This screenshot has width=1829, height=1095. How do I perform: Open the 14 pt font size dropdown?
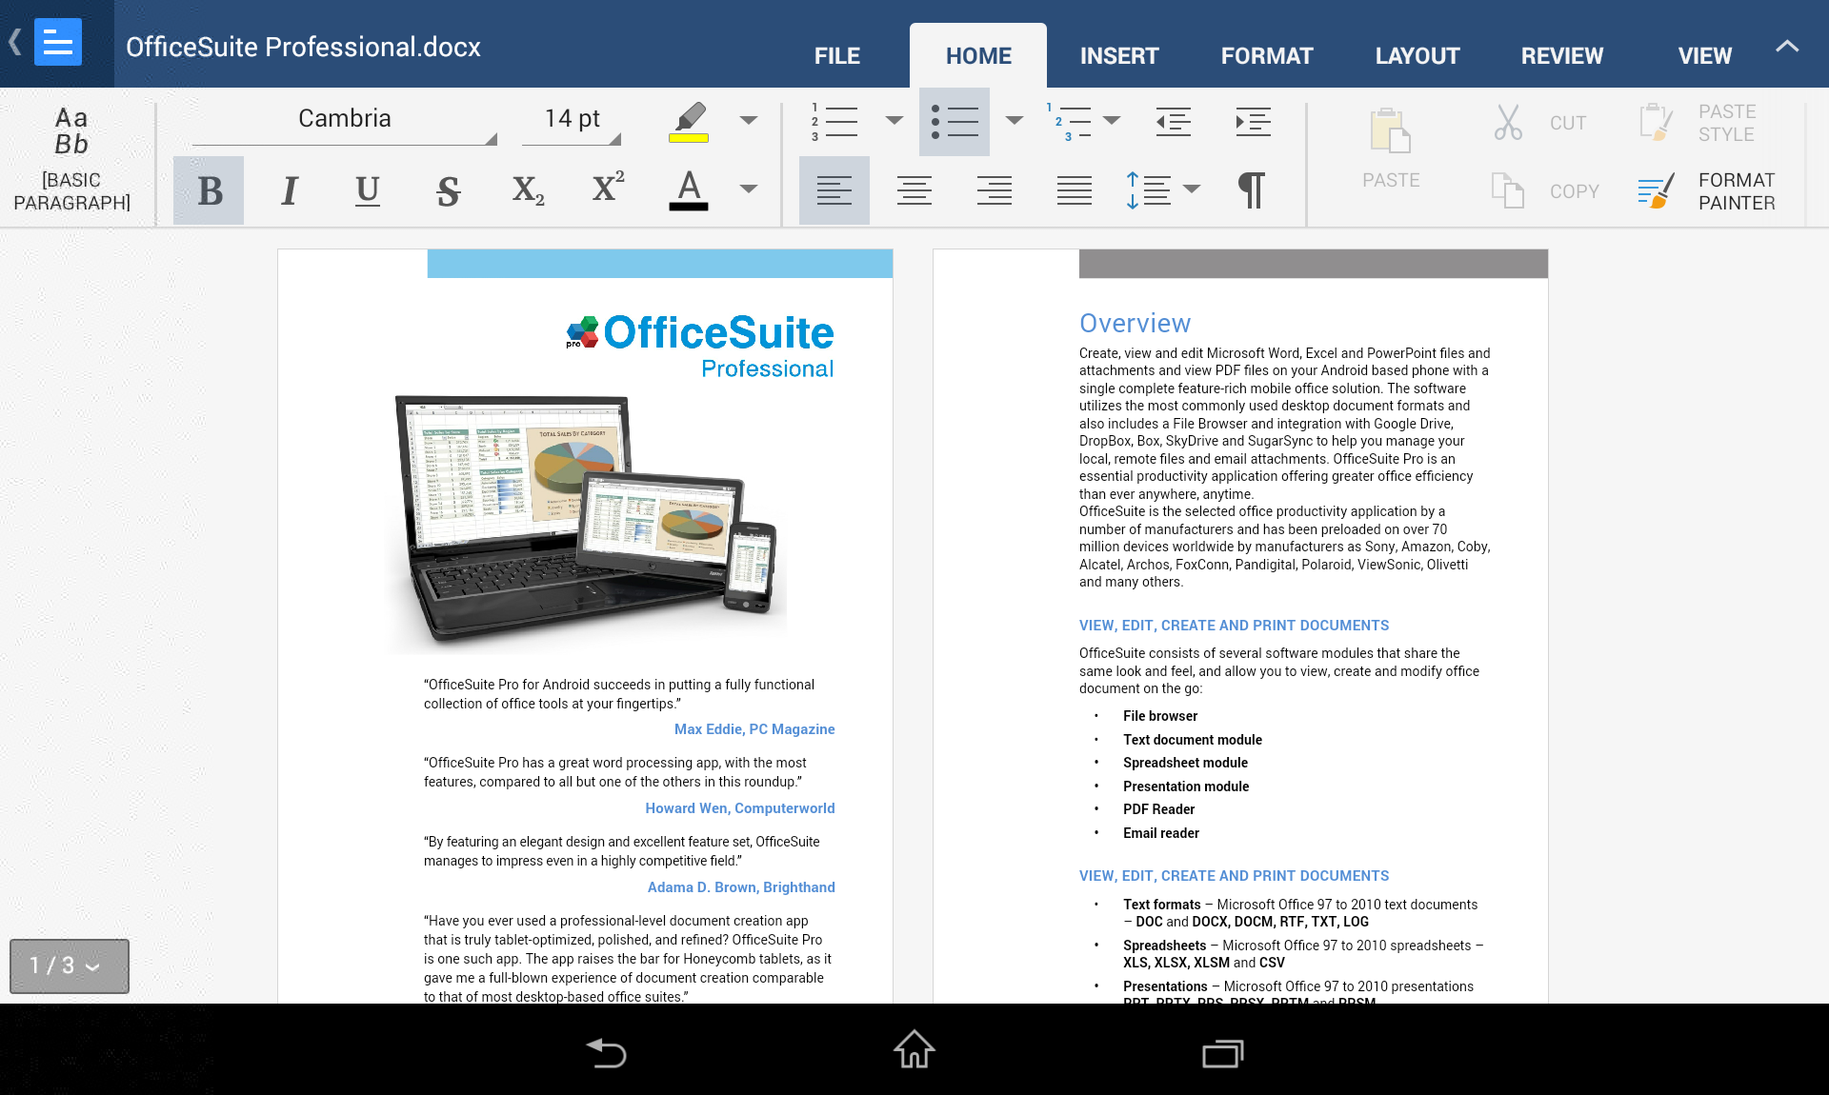coord(572,120)
